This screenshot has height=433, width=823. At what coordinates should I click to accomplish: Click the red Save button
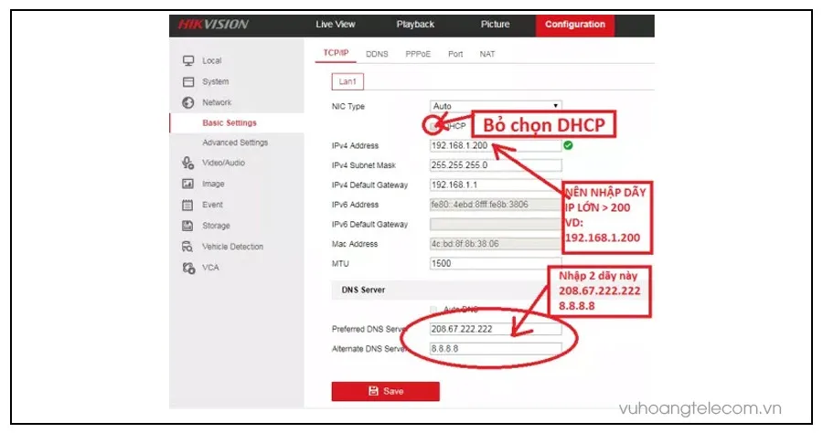[385, 391]
